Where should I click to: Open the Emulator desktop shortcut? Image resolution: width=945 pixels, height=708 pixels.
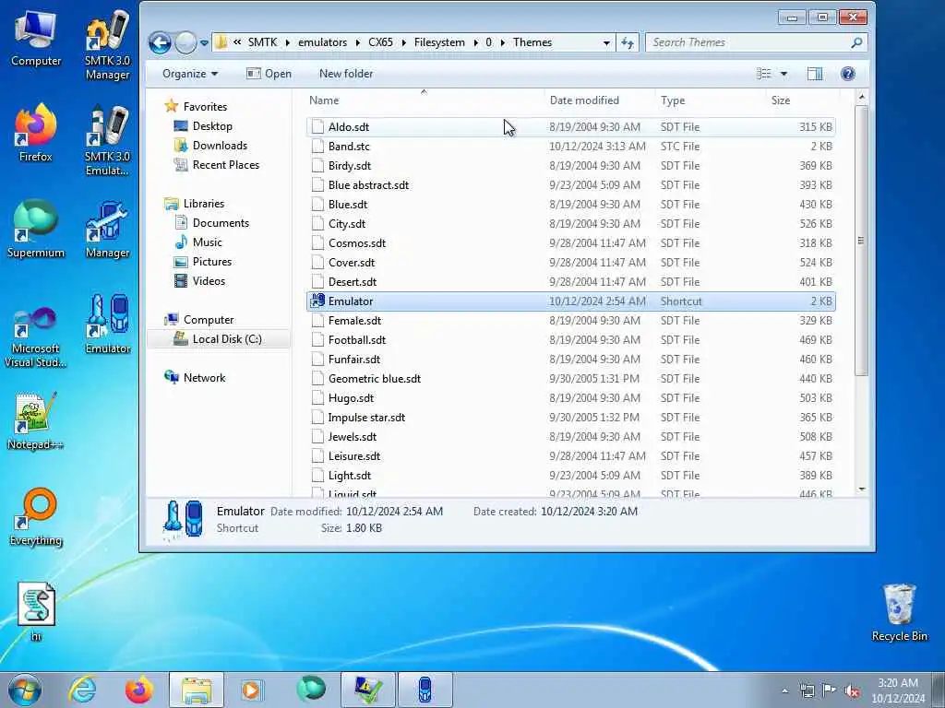[107, 324]
